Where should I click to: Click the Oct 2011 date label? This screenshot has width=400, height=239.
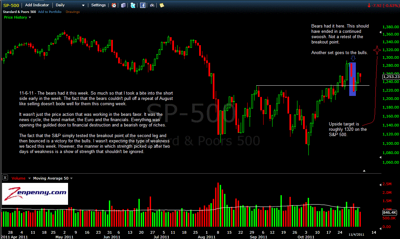coord(306,237)
